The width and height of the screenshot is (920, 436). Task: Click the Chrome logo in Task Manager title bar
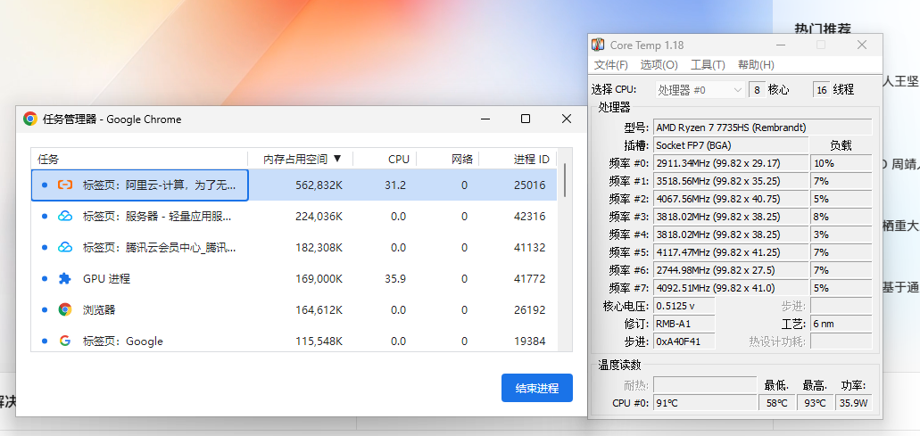coord(30,119)
